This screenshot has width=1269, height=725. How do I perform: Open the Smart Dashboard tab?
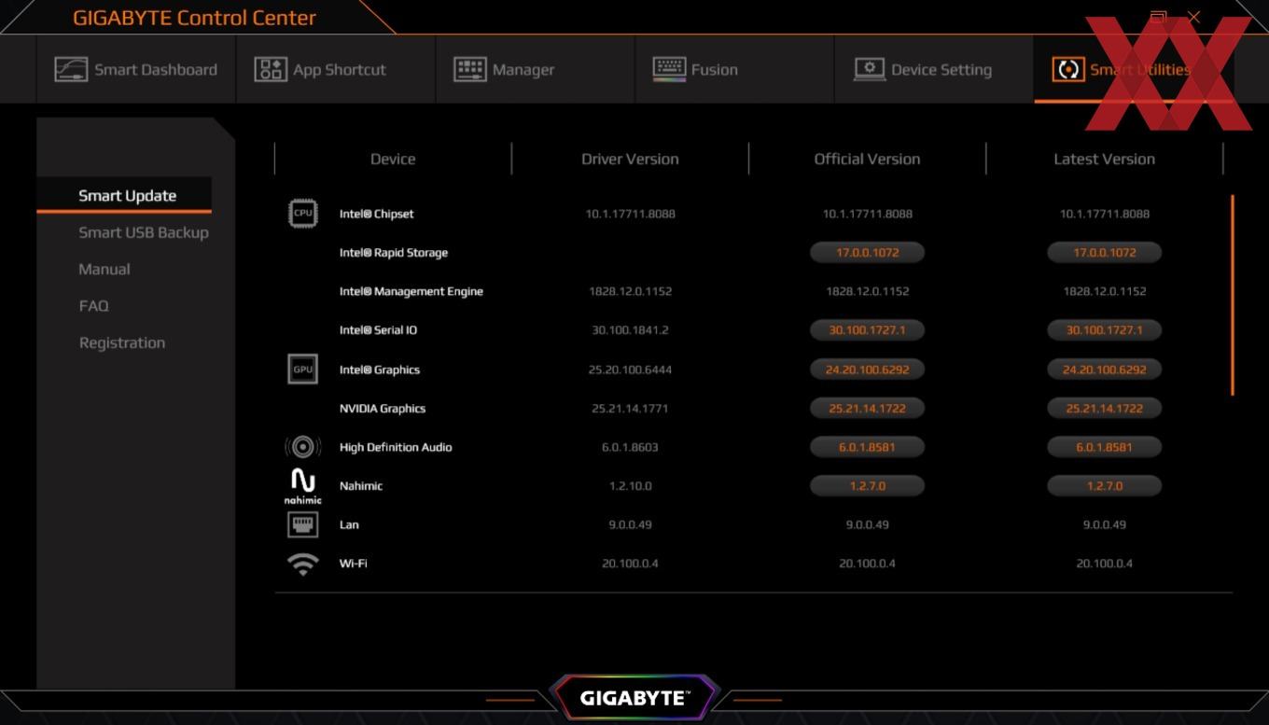coord(136,70)
